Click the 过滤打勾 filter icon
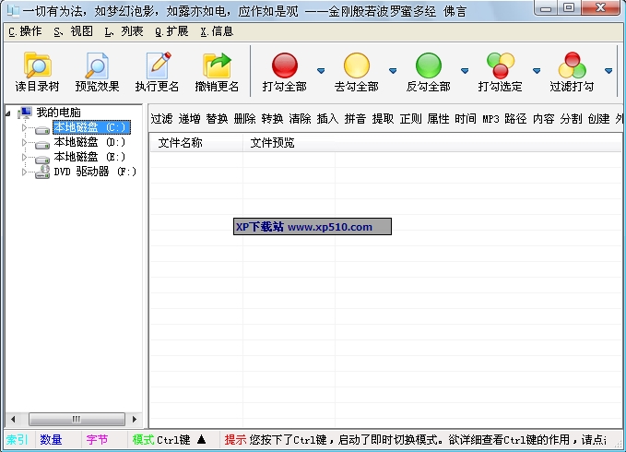 572,65
